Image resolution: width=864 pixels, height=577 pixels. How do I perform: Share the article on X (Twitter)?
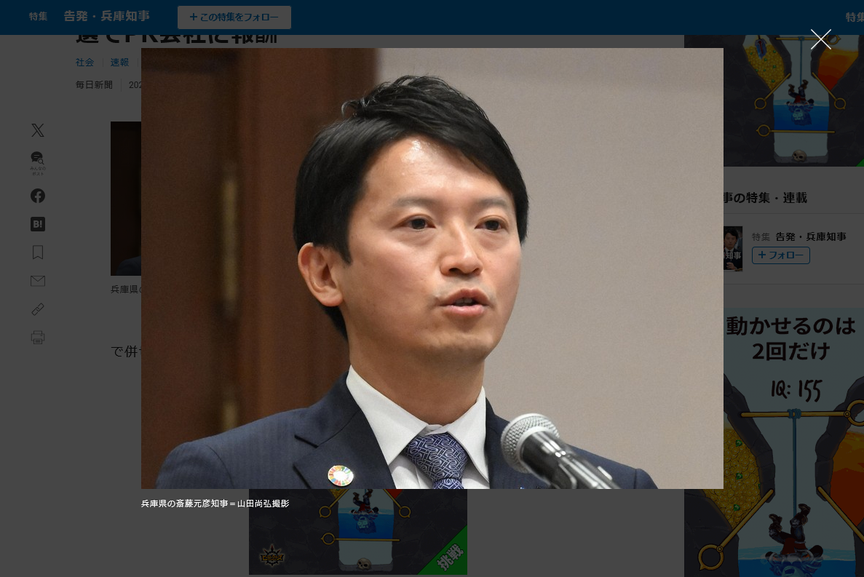(x=37, y=130)
